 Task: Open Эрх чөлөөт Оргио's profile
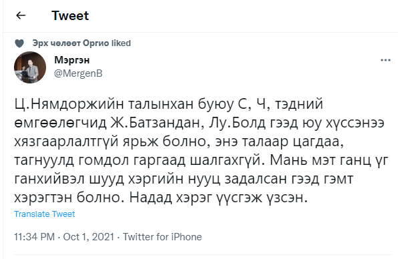point(71,43)
